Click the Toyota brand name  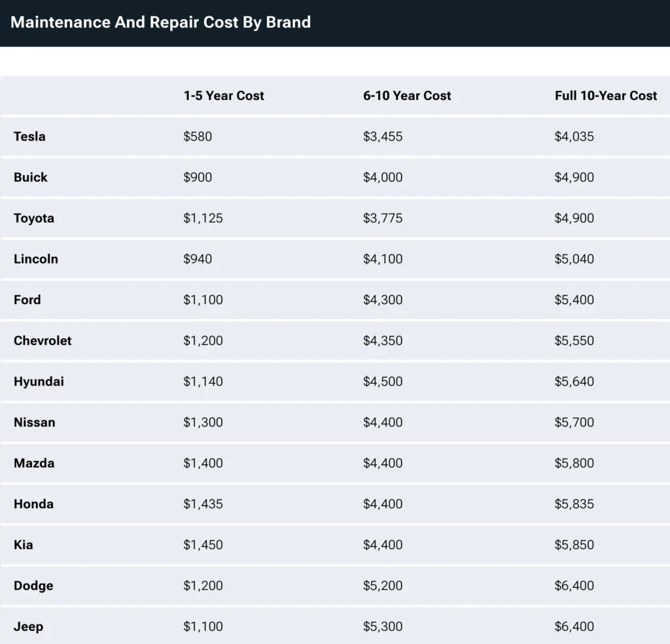(34, 218)
